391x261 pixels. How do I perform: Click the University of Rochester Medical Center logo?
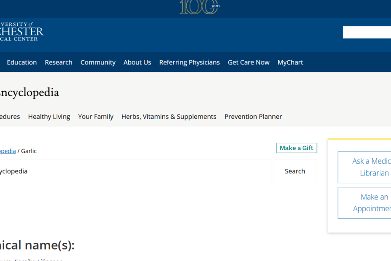click(x=21, y=32)
